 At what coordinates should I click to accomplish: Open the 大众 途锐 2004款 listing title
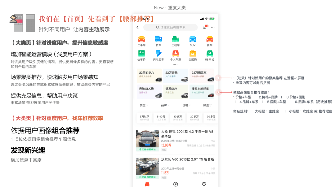click(x=187, y=134)
